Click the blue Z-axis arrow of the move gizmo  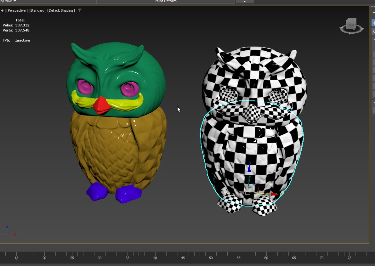(x=249, y=168)
